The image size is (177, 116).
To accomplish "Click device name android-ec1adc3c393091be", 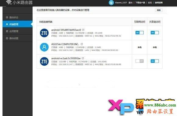I will tap(66, 58).
